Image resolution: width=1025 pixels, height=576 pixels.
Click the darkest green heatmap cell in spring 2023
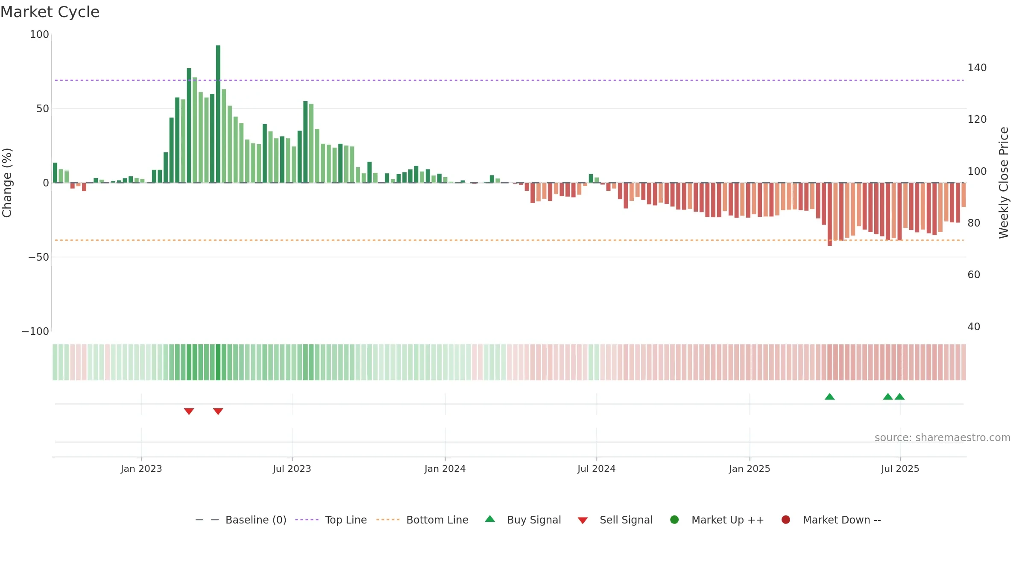point(218,362)
